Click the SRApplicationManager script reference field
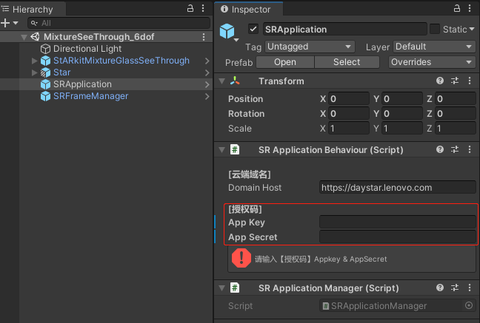The image size is (480, 323). click(398, 305)
